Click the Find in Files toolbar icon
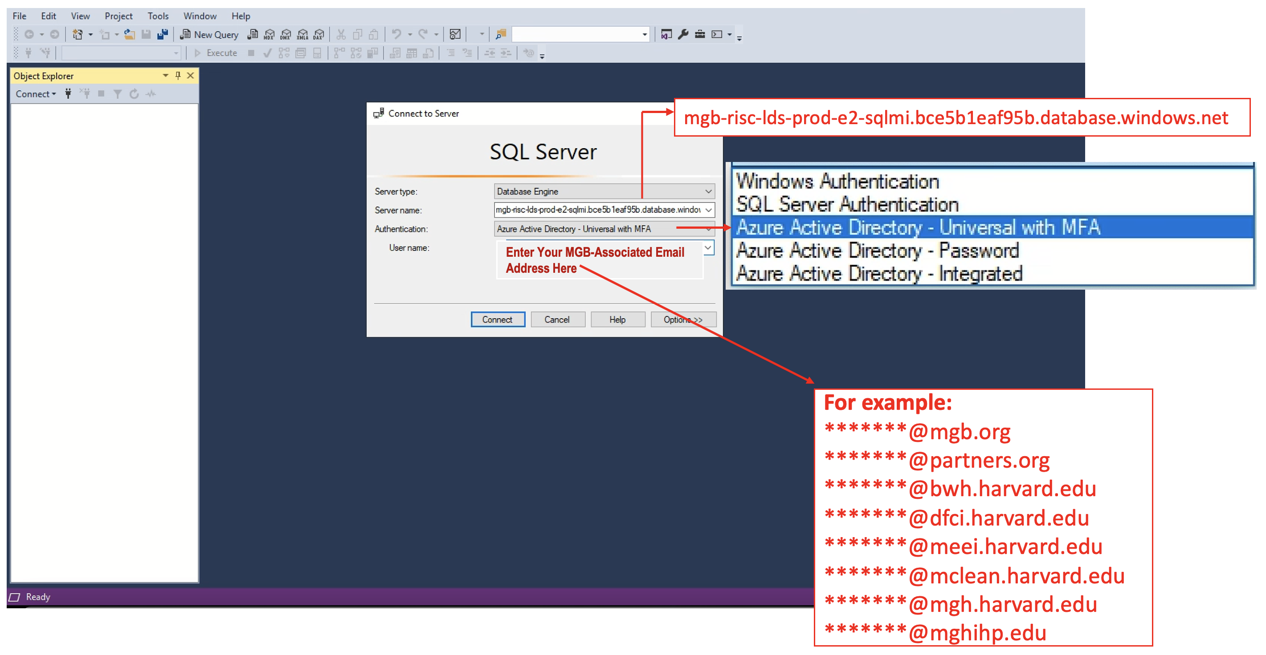Viewport: 1266px width, 655px height. tap(501, 34)
